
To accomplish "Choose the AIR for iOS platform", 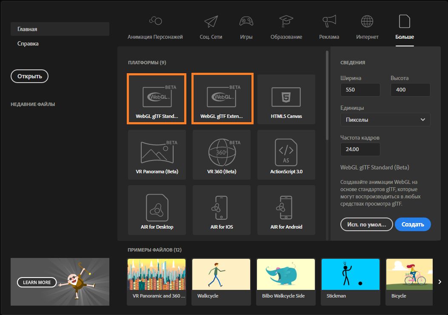I will coord(222,210).
